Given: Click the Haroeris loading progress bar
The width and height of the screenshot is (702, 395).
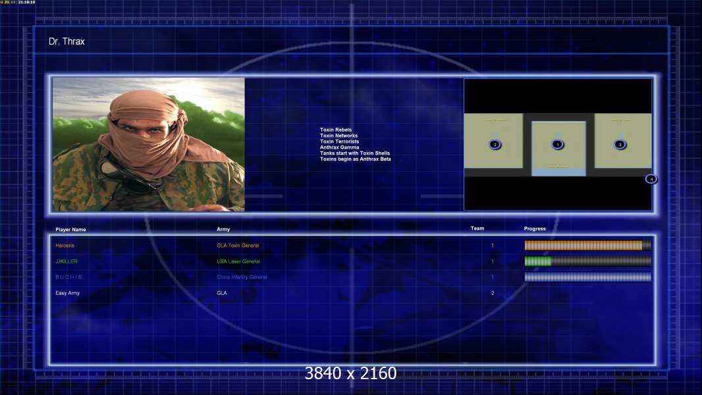Looking at the screenshot, I should point(587,245).
